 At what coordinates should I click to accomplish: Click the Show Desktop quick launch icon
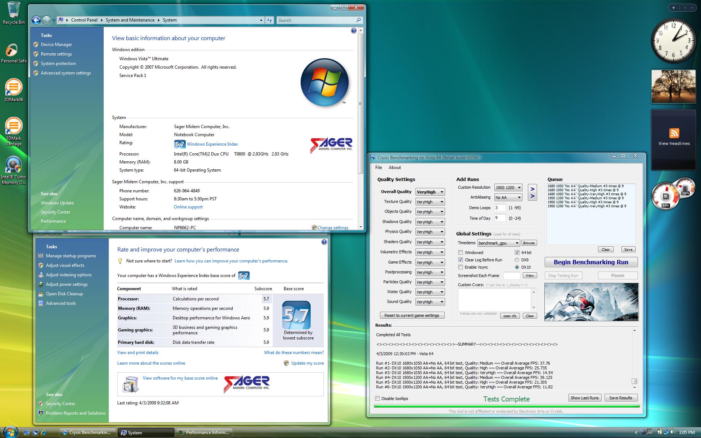[26, 433]
